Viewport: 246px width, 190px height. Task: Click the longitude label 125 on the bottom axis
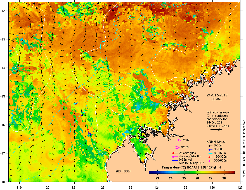click(185, 187)
